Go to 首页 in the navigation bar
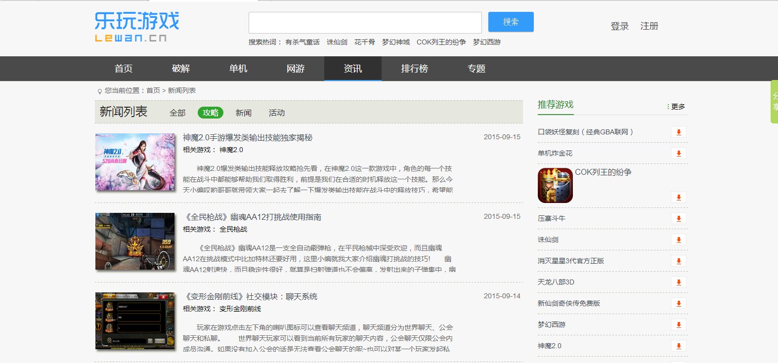 click(124, 69)
